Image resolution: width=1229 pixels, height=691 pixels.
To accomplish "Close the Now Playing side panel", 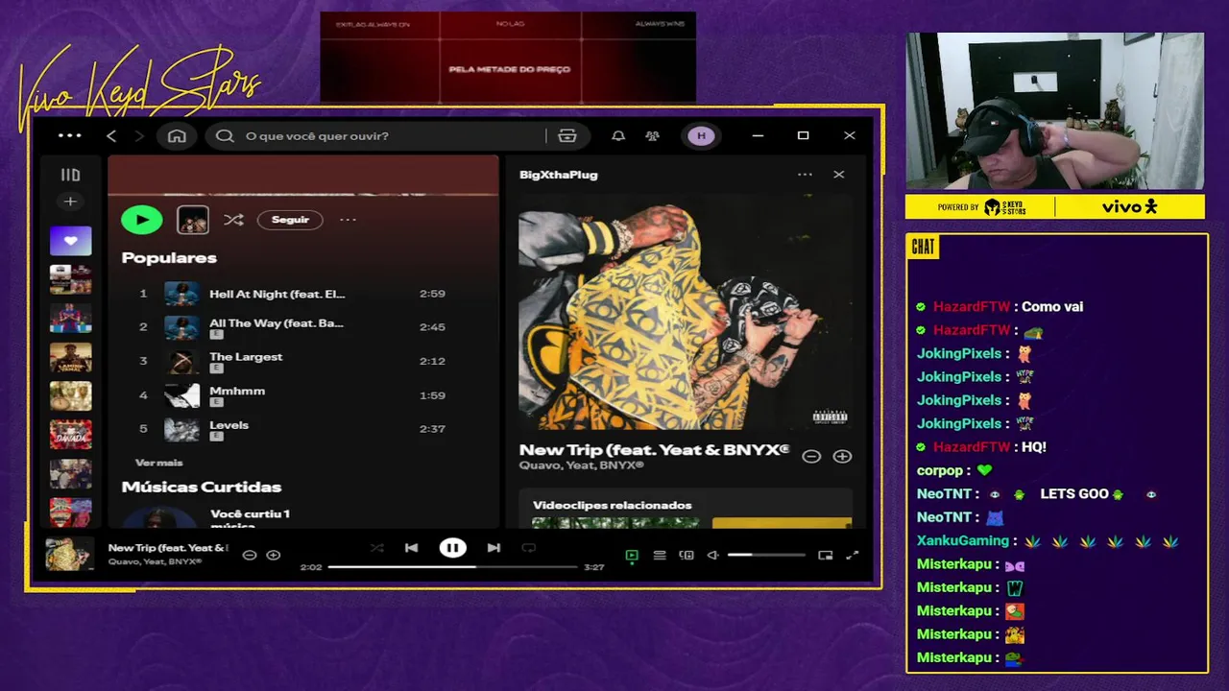I will coord(839,175).
